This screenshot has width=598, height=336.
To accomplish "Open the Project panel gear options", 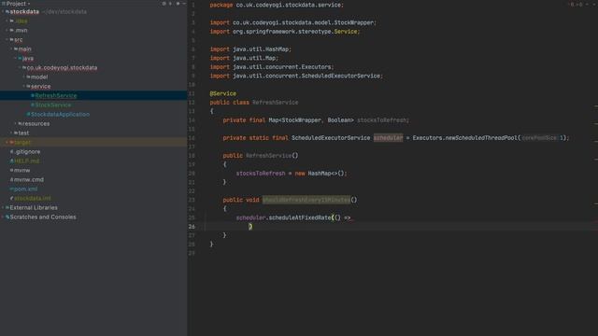I will point(178,4).
